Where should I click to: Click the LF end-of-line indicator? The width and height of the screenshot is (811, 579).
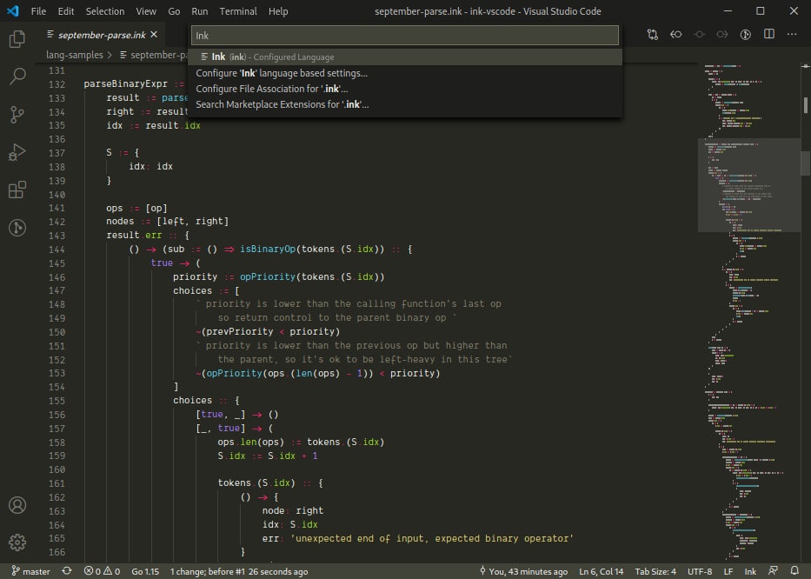(x=728, y=571)
